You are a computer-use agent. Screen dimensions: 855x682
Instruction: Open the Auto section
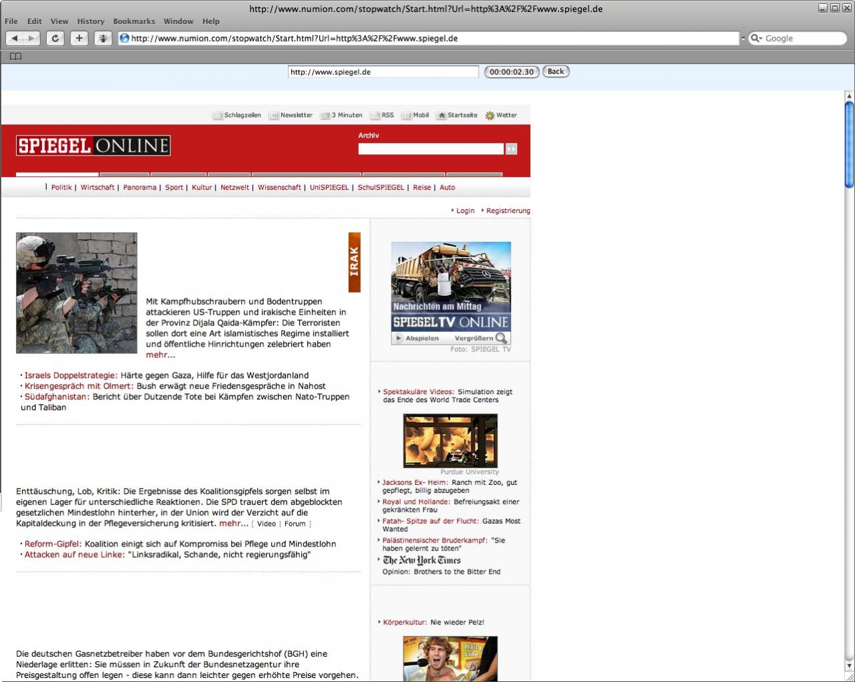(448, 188)
